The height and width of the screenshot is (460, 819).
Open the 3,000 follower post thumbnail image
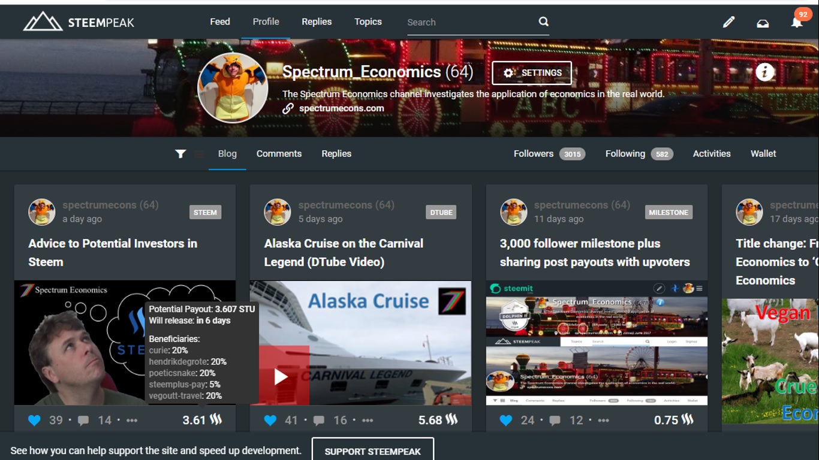click(x=597, y=343)
